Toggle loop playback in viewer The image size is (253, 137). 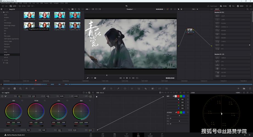137,78
